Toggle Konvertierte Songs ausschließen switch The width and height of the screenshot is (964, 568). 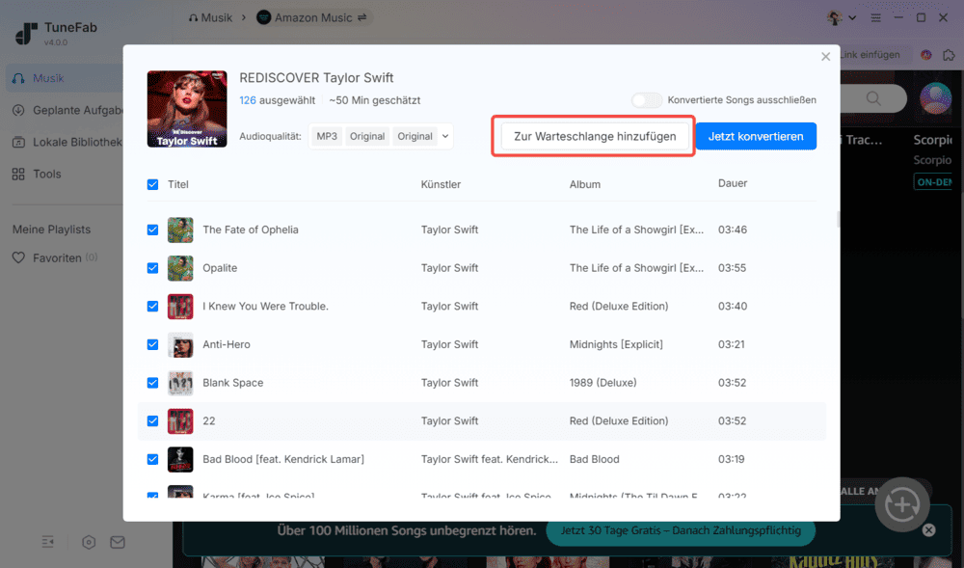(x=647, y=100)
